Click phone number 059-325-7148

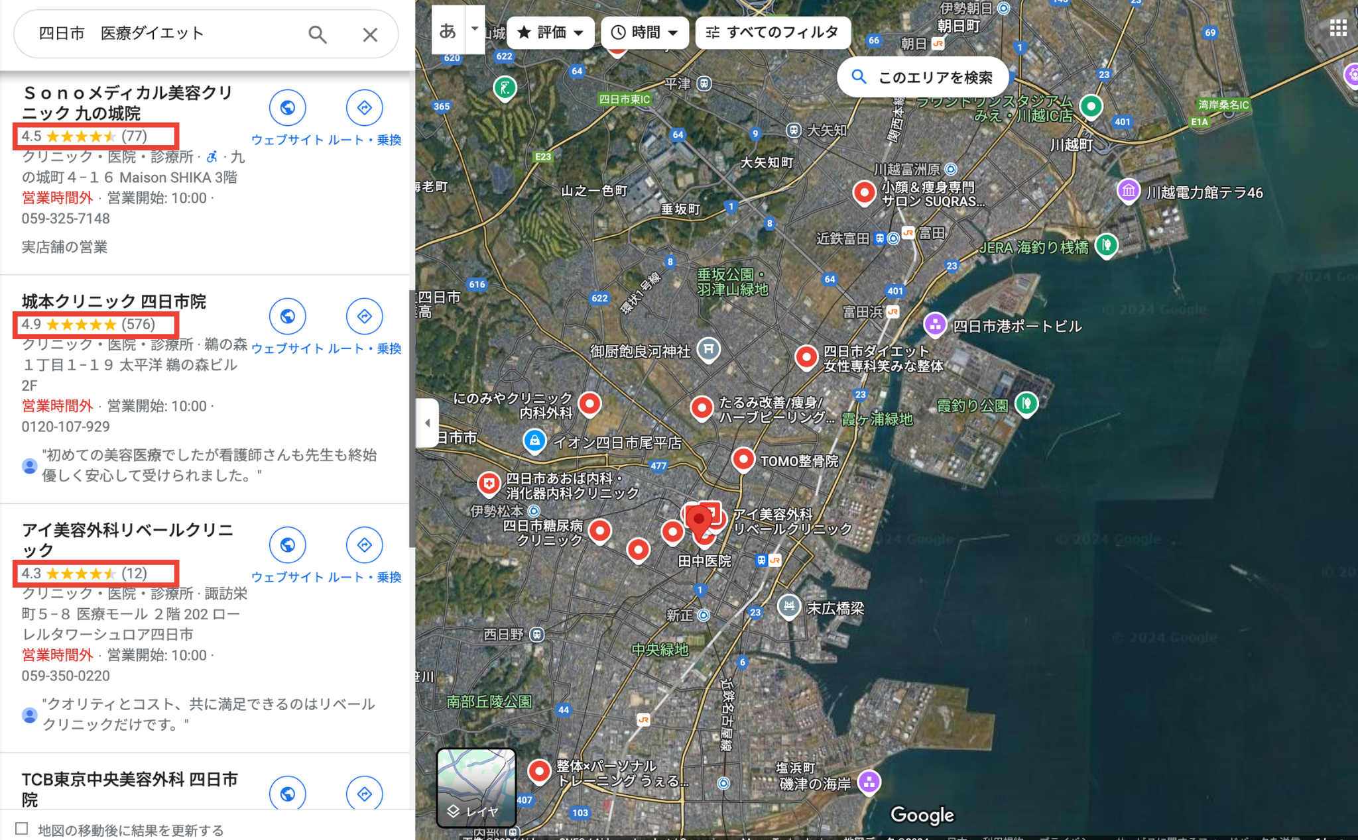(66, 219)
